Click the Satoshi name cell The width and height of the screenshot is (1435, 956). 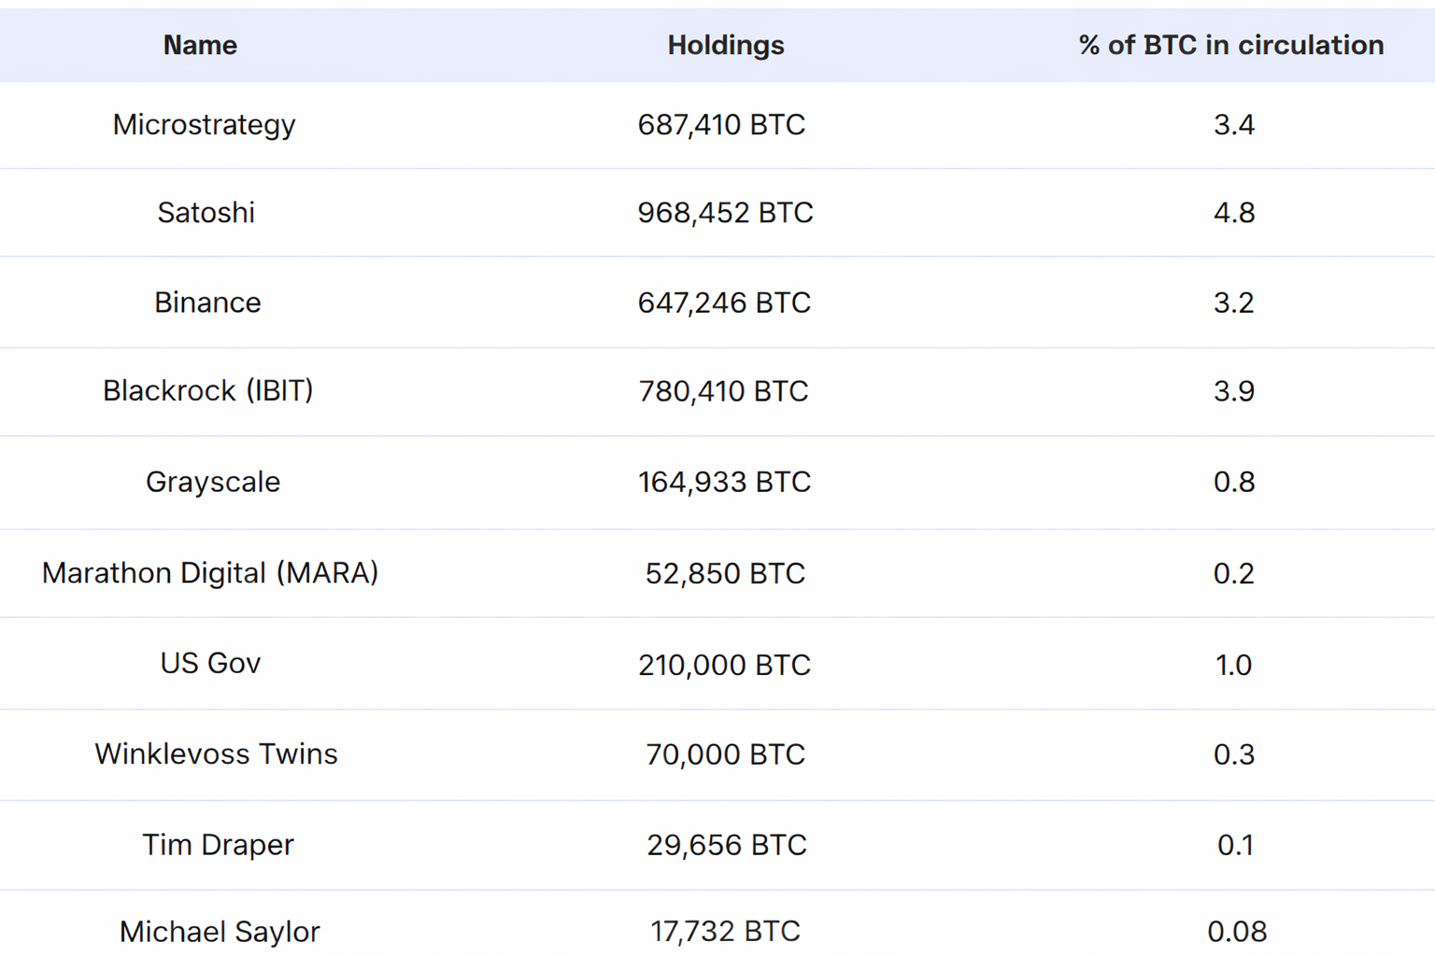tap(206, 213)
